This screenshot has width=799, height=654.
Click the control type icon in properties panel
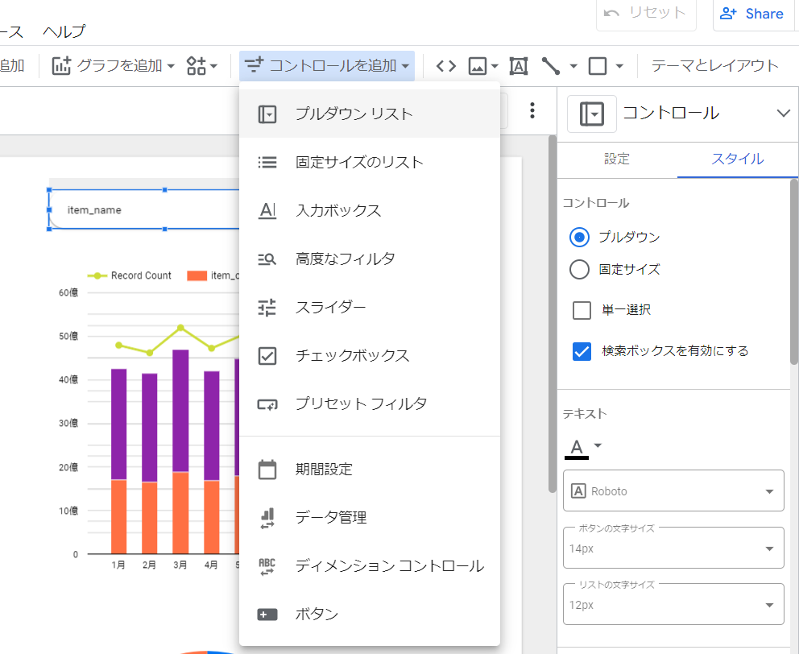pyautogui.click(x=592, y=114)
